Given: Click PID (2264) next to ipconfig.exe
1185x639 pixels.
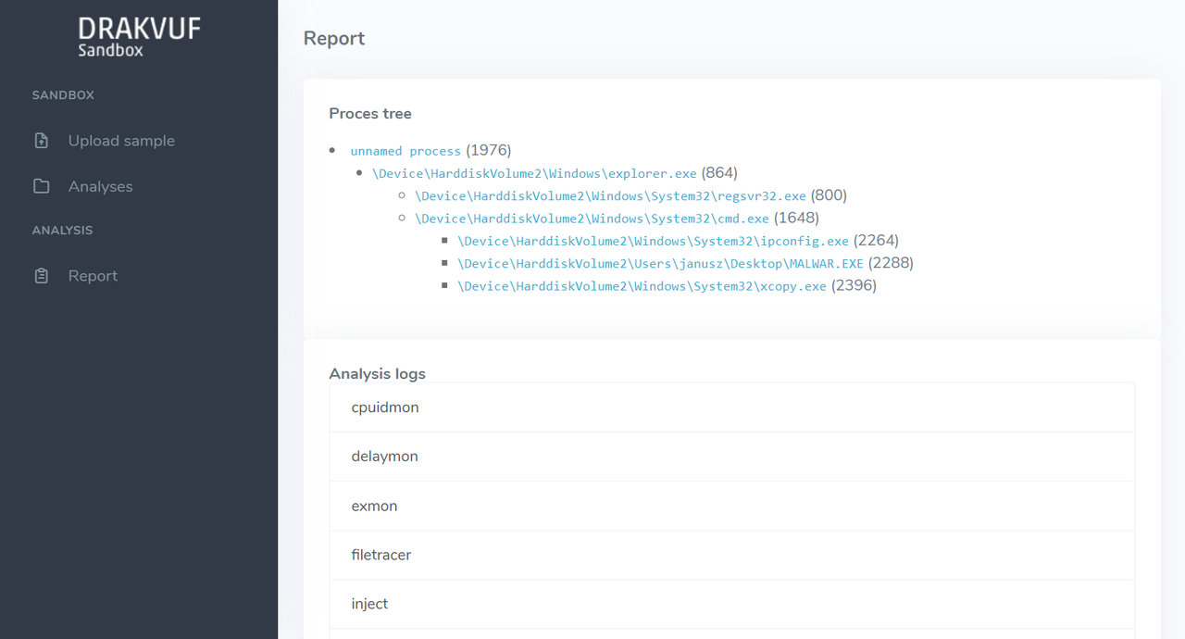Looking at the screenshot, I should [x=876, y=240].
